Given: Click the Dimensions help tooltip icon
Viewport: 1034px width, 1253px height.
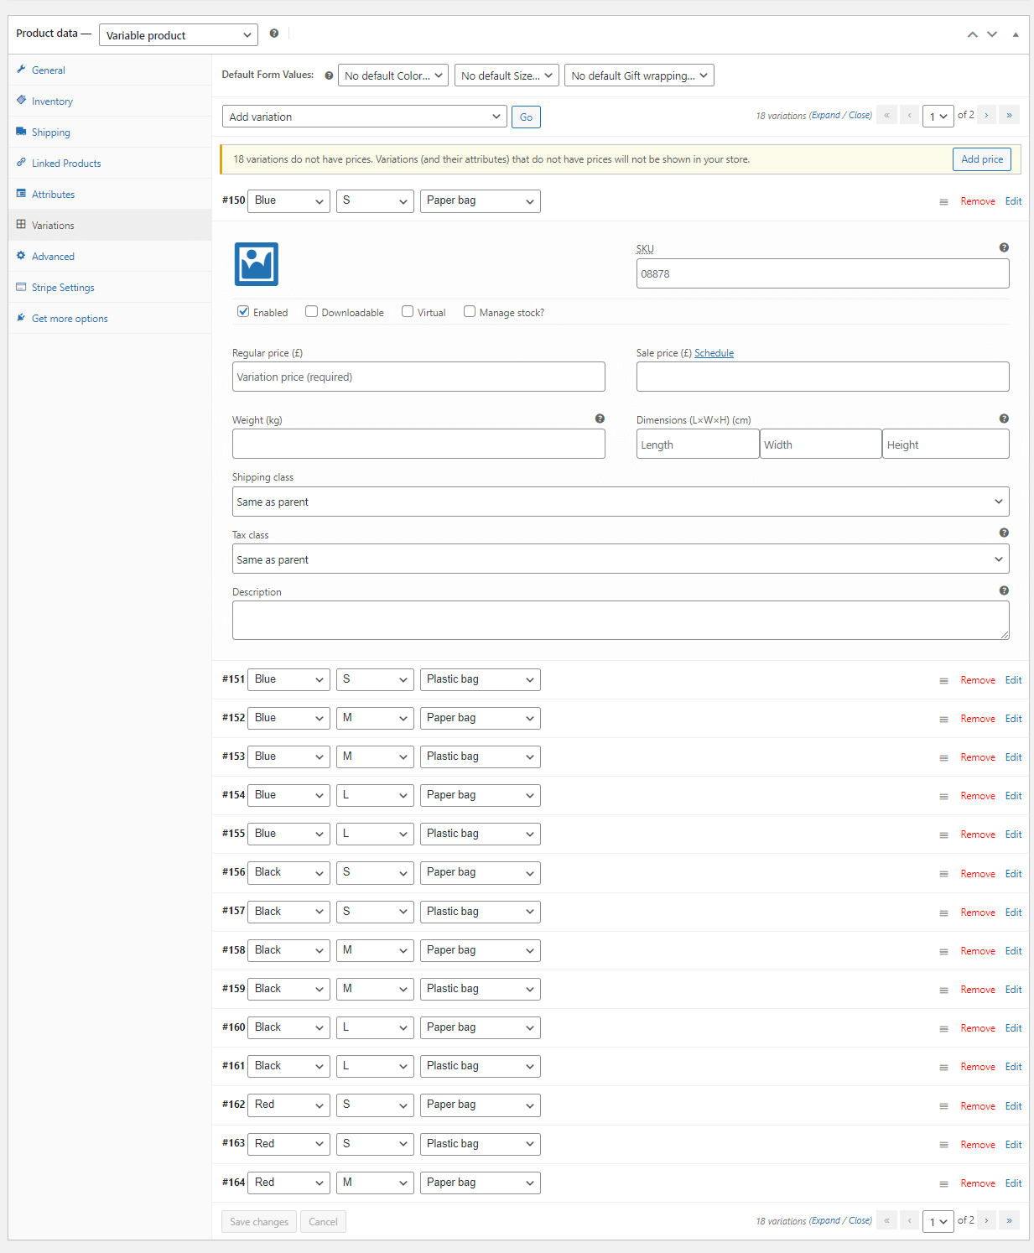Looking at the screenshot, I should click(1004, 419).
